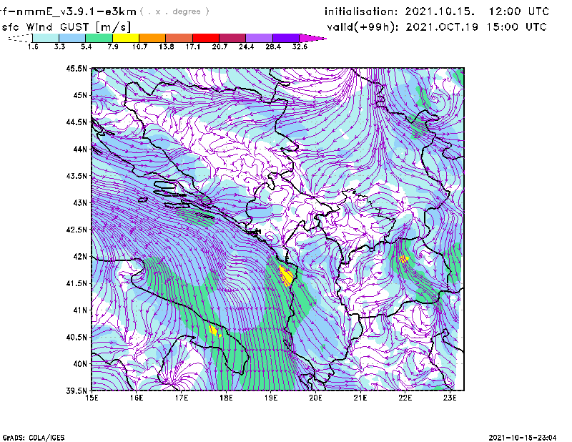This screenshot has height=442, width=572.
Task: Click the 45.5N latitude label
Action: click(x=77, y=68)
